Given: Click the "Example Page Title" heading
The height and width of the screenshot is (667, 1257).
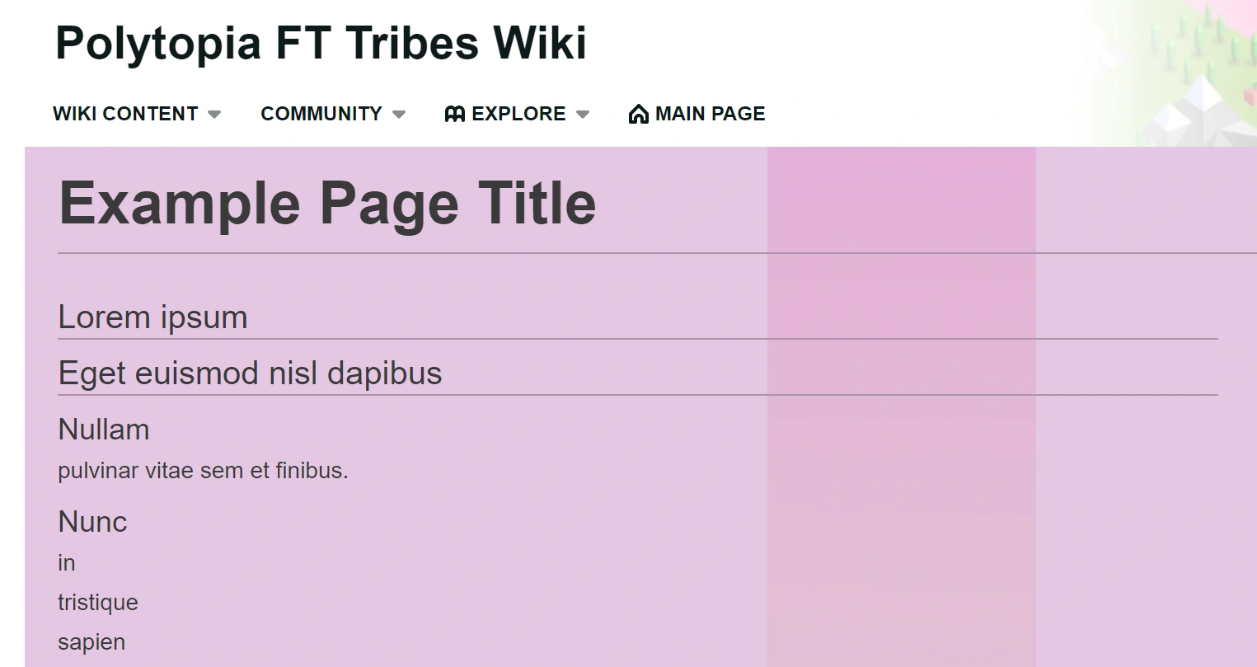Looking at the screenshot, I should [326, 203].
